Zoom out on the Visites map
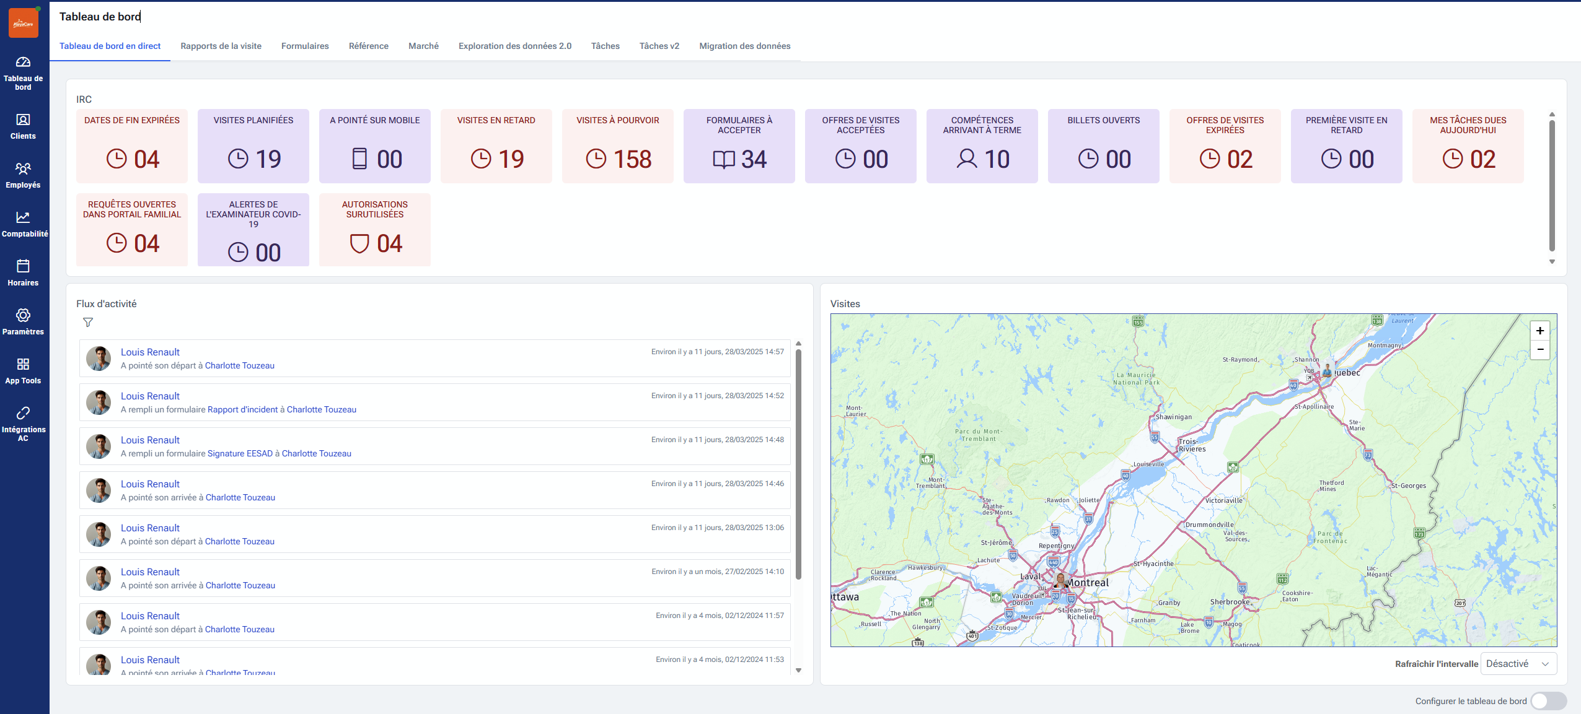 tap(1540, 350)
